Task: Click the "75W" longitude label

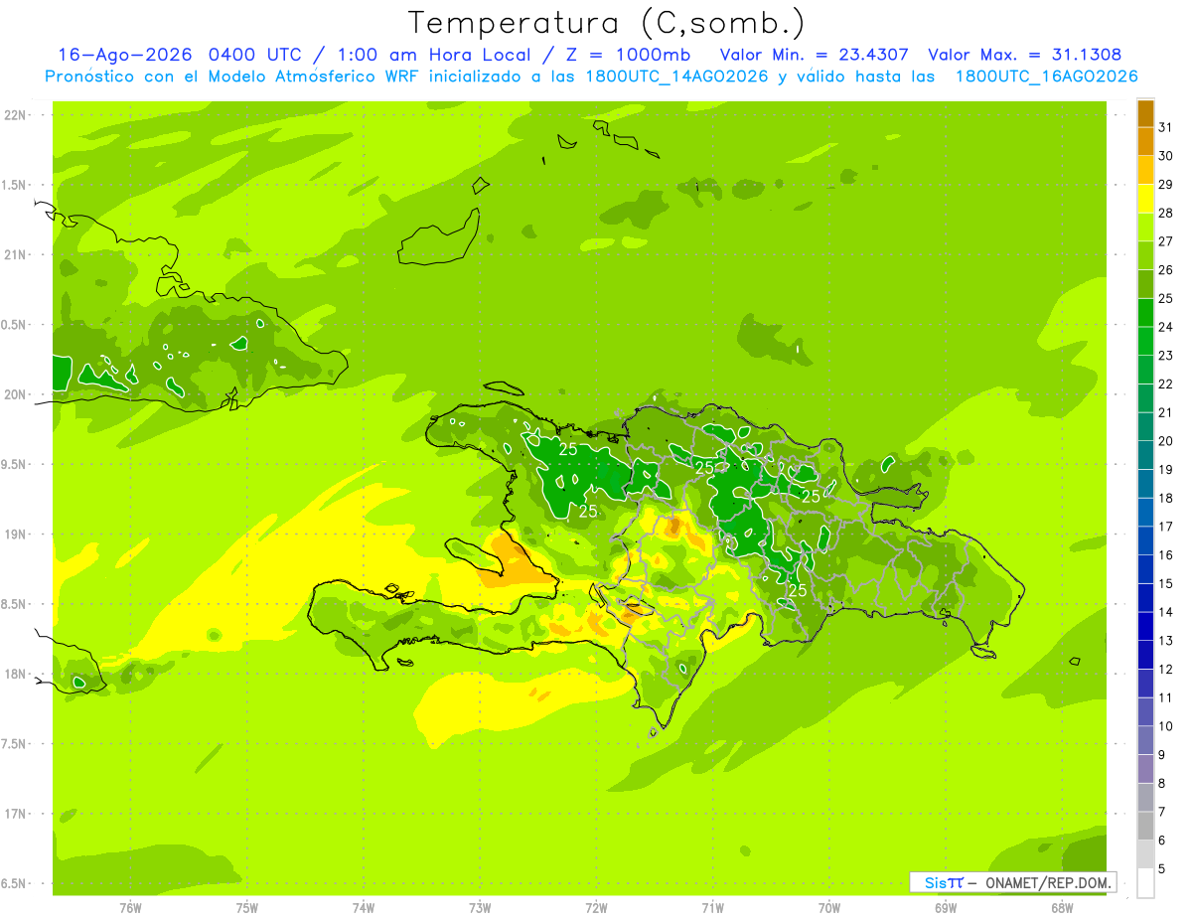Action: click(247, 907)
